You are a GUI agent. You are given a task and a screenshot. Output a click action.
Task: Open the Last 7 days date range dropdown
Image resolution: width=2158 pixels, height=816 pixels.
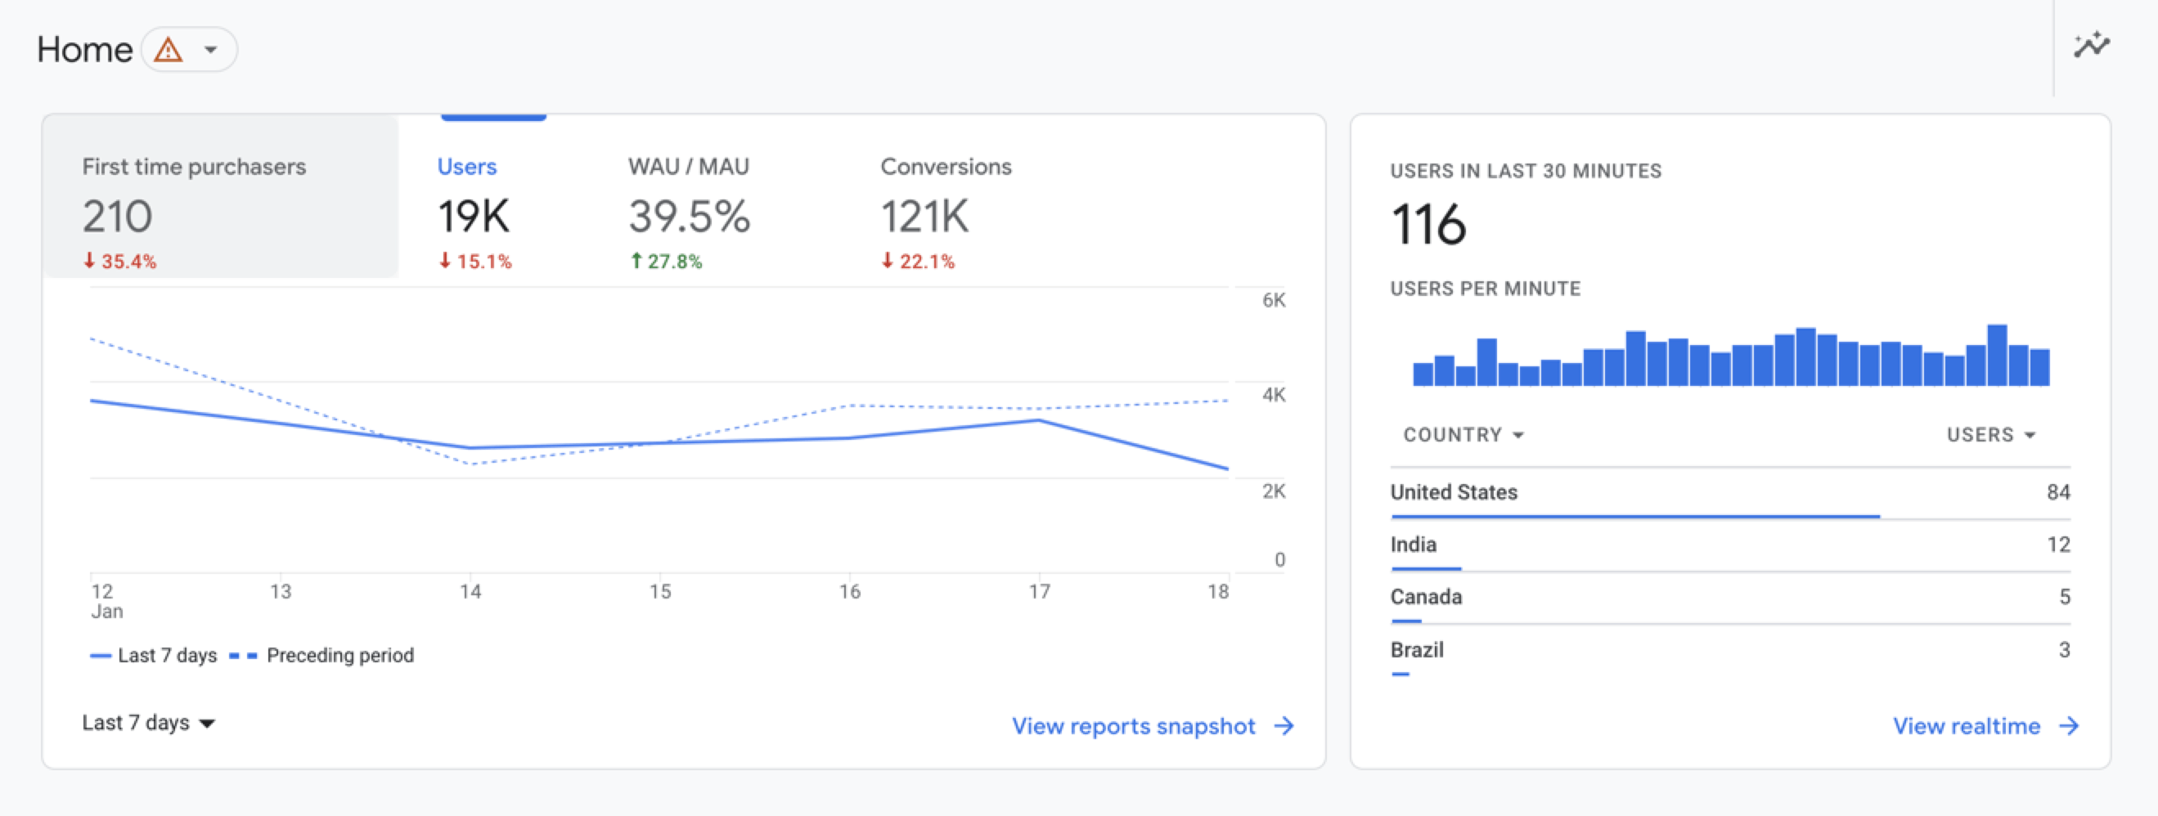[148, 722]
